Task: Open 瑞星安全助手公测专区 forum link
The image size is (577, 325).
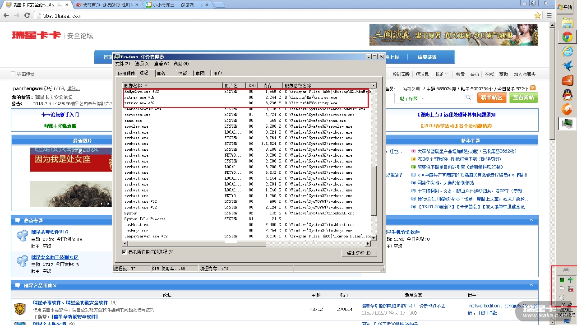Action: pyautogui.click(x=55, y=257)
